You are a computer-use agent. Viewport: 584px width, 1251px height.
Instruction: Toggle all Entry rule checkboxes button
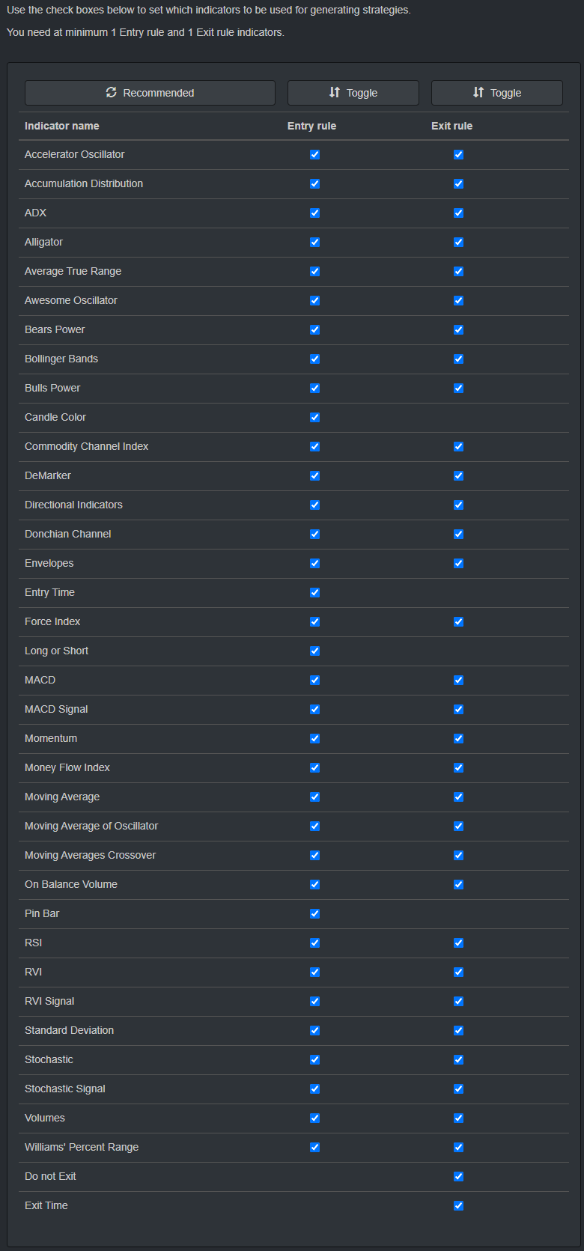coord(353,93)
